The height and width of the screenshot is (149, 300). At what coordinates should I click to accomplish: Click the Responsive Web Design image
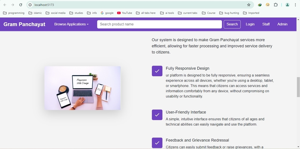pyautogui.click(x=83, y=88)
